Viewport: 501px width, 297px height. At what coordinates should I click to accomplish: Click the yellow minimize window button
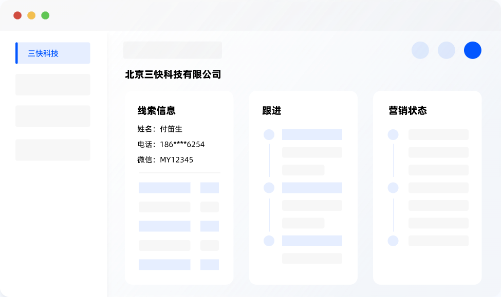point(31,15)
